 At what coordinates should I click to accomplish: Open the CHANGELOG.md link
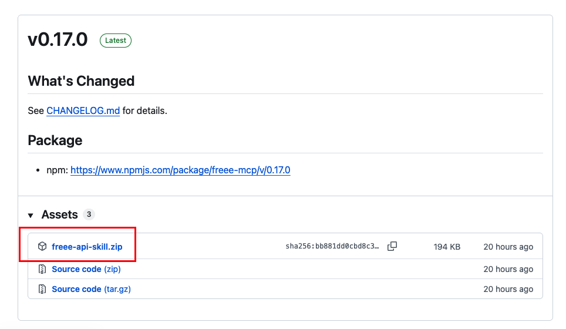point(83,110)
